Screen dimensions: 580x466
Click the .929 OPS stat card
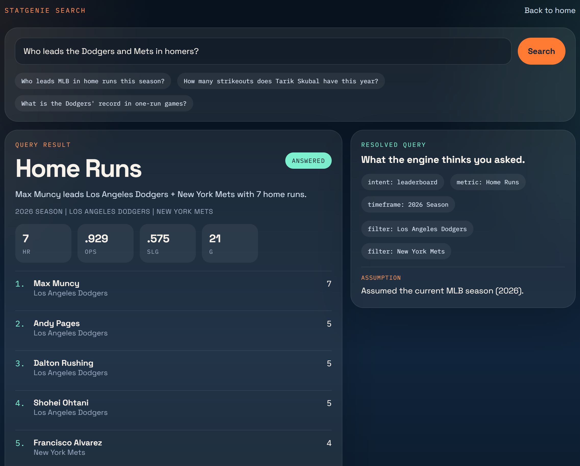(106, 243)
